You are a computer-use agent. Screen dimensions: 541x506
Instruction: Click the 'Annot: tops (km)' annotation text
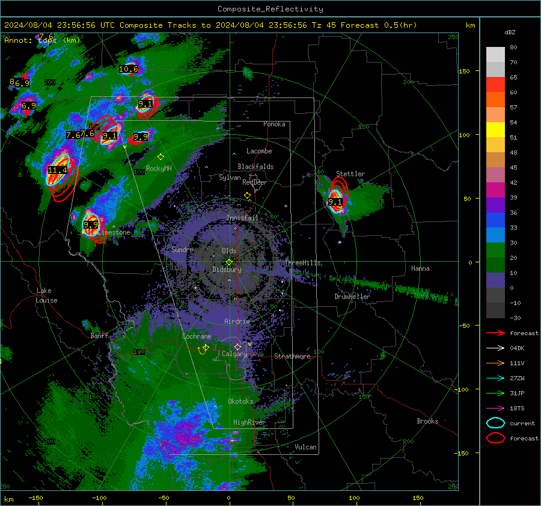pos(42,40)
